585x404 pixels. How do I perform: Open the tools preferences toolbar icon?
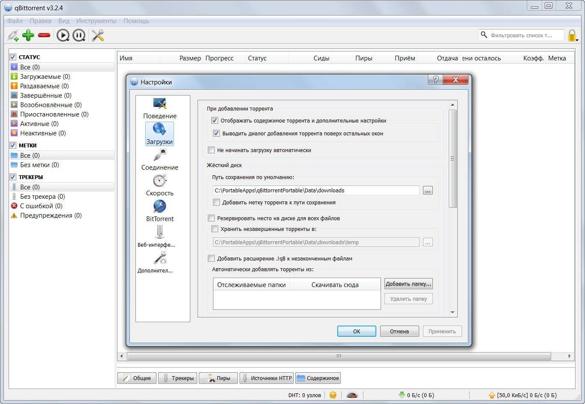[98, 35]
